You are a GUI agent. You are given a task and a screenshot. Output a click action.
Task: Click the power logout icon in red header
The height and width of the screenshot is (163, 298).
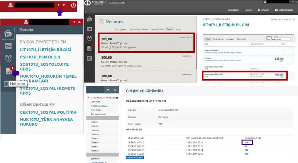[x=73, y=5]
